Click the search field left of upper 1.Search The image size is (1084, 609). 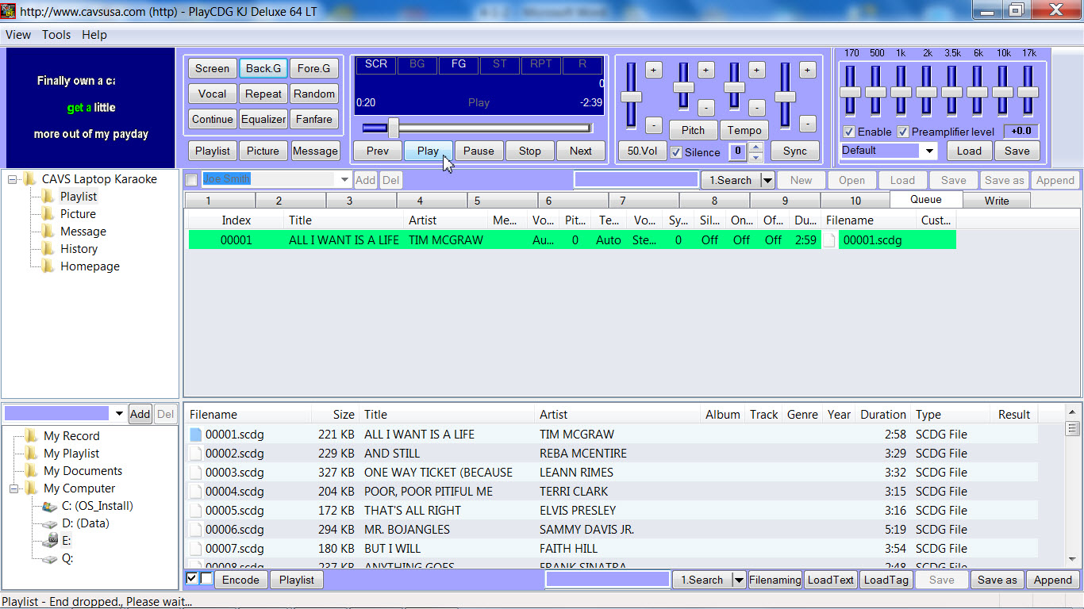636,180
